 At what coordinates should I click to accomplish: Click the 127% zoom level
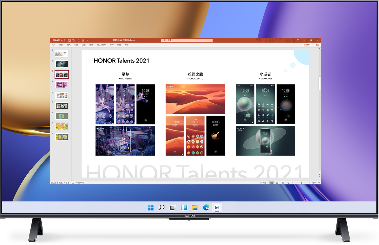coord(314,183)
